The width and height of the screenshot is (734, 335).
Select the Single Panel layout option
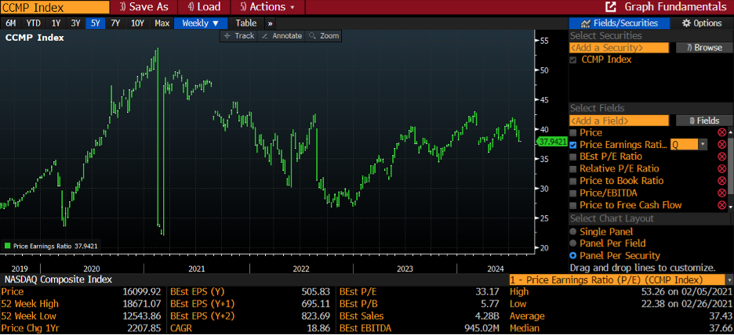pos(574,232)
